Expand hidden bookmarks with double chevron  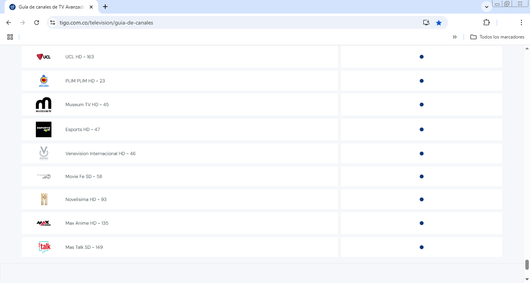tap(455, 37)
